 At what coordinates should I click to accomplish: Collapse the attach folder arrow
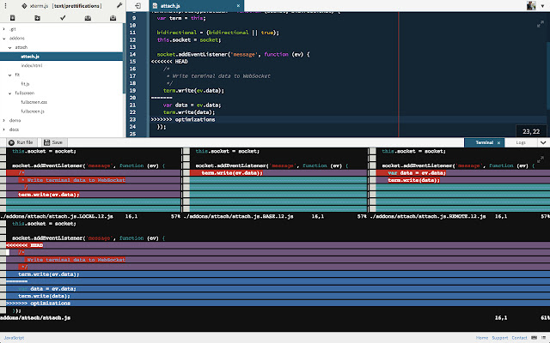[9, 47]
